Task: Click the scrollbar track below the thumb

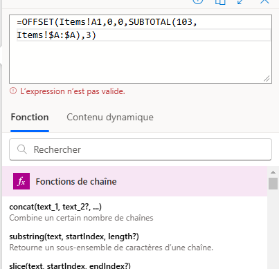Action: pos(273,229)
